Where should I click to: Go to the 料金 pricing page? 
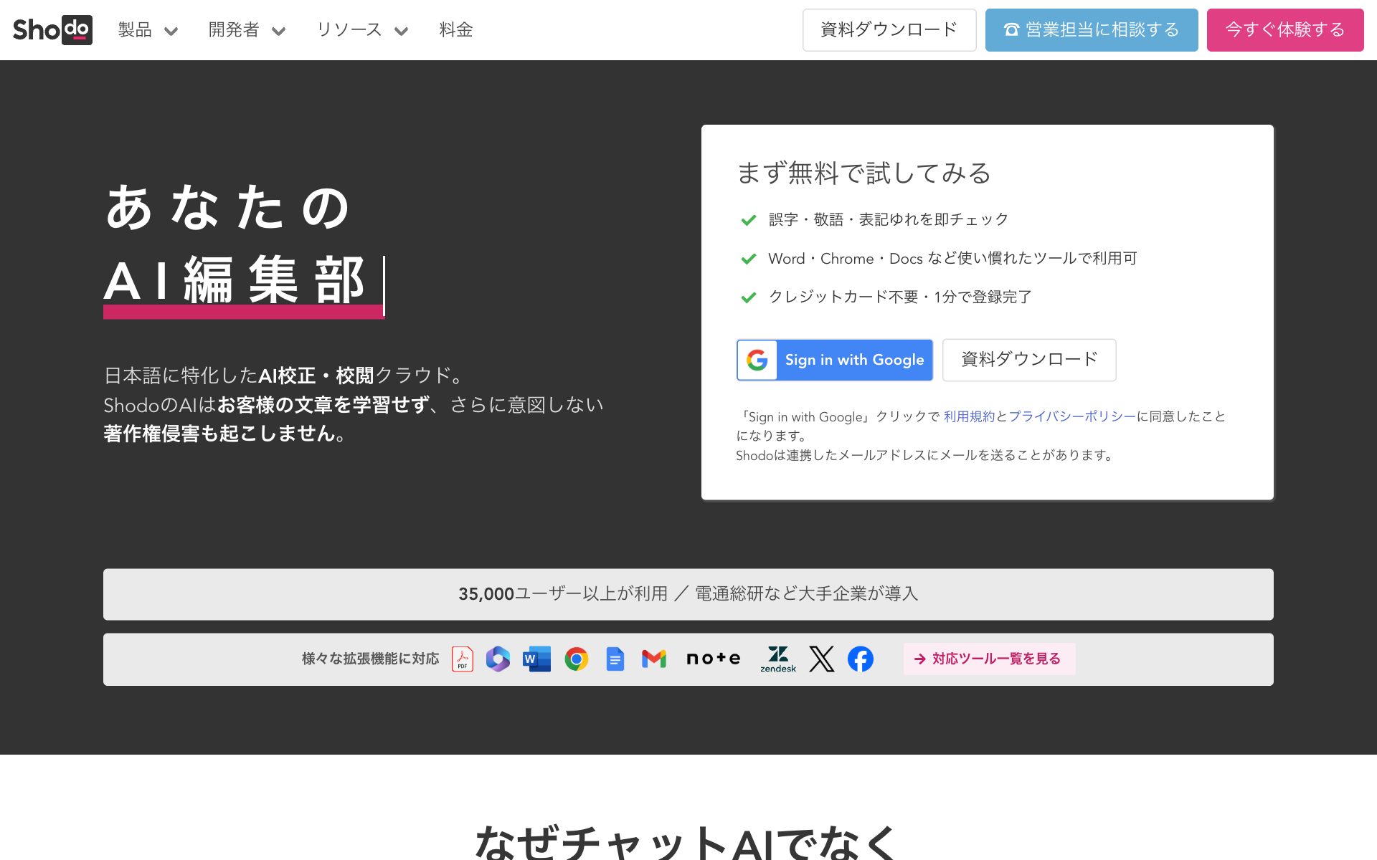coord(456,30)
